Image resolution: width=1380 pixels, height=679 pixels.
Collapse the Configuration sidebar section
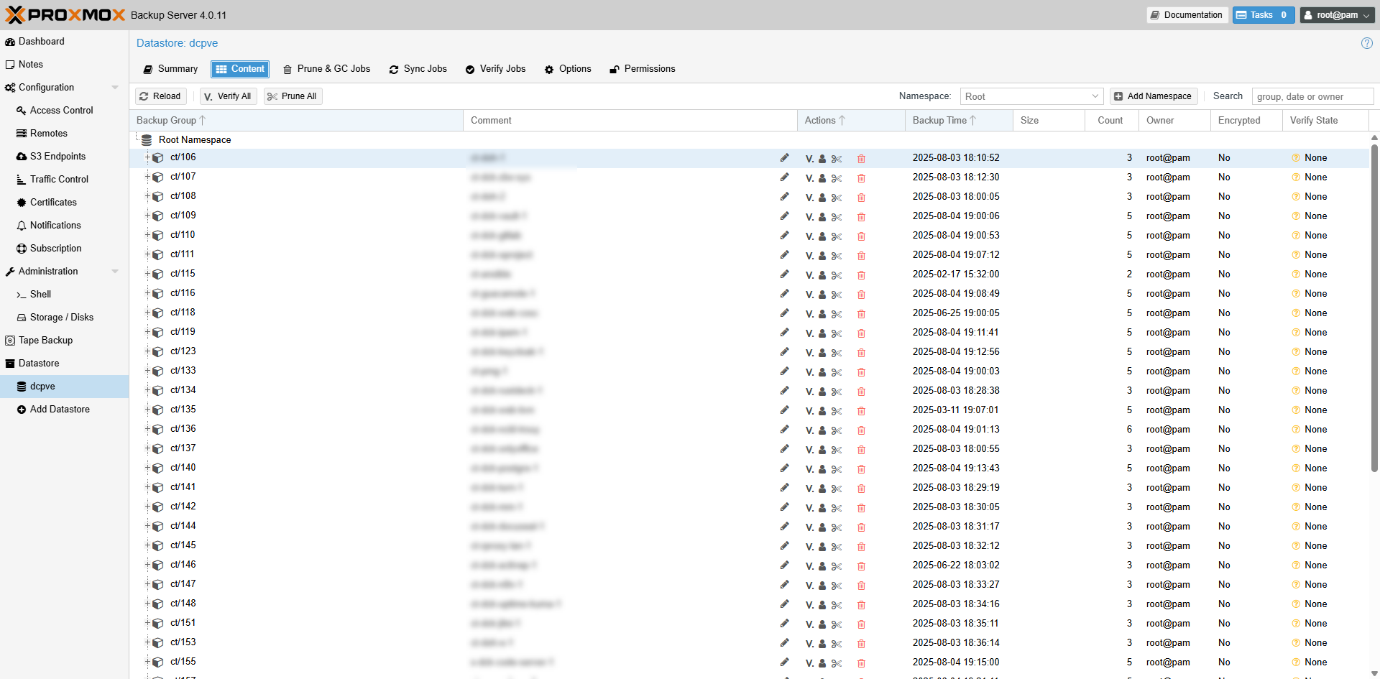tap(115, 88)
